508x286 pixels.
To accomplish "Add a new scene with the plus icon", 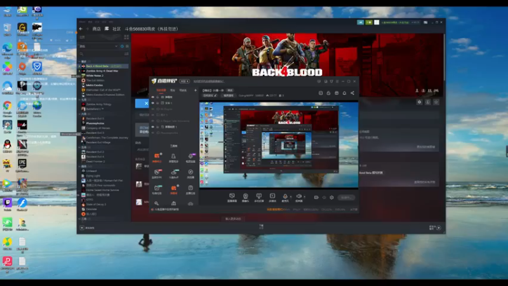I will pos(196,90).
